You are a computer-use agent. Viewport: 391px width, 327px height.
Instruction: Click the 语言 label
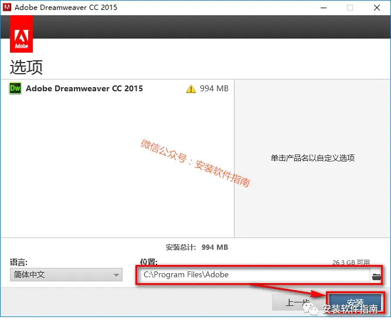[19, 262]
